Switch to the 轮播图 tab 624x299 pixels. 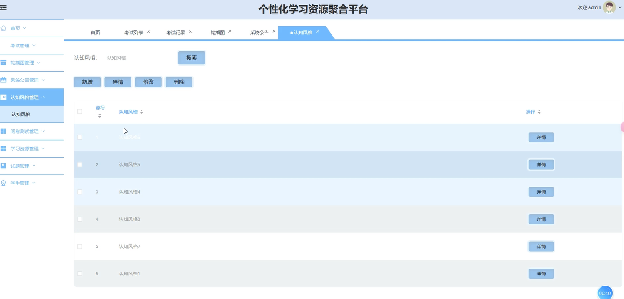[x=218, y=33]
